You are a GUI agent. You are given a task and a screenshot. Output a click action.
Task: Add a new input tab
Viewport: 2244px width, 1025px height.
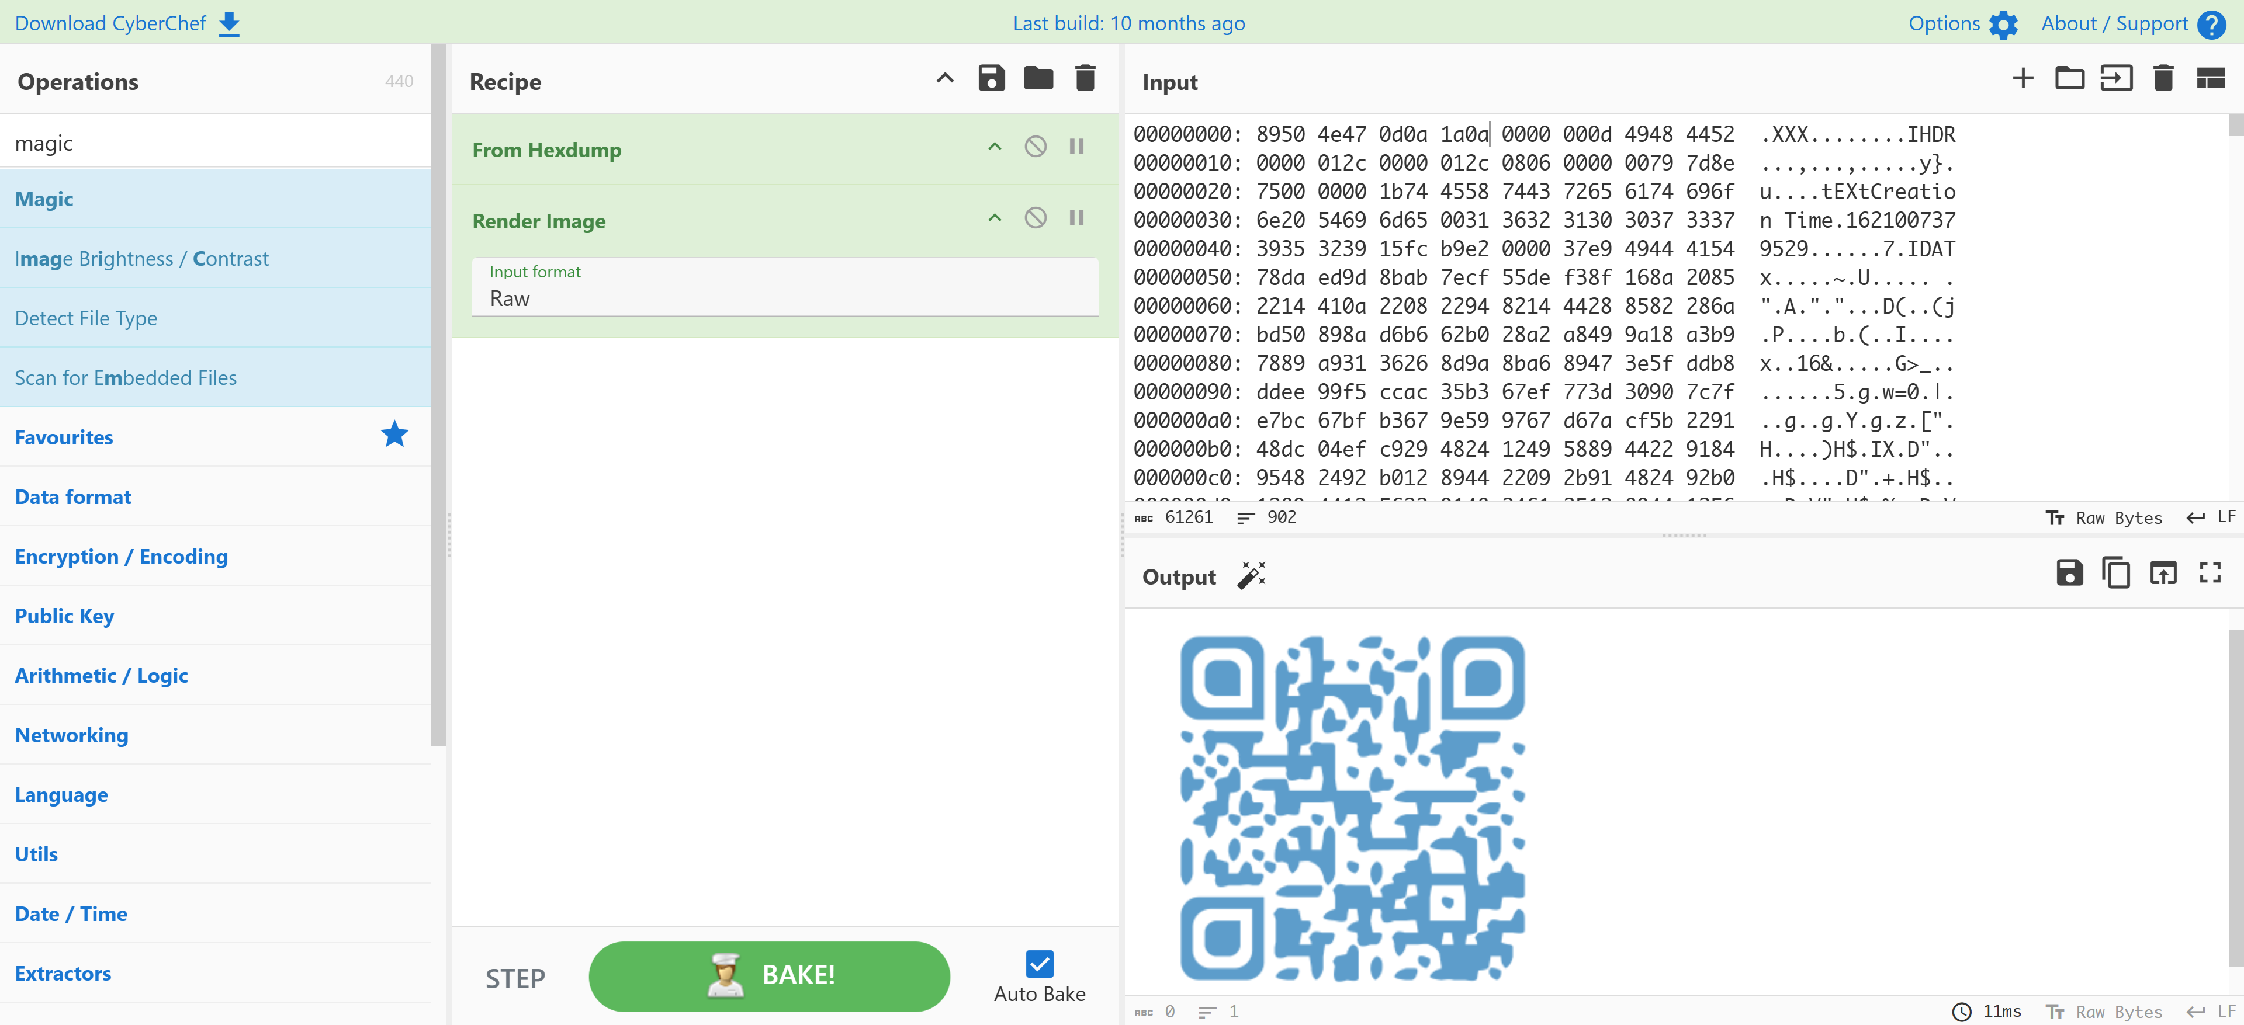tap(2023, 78)
